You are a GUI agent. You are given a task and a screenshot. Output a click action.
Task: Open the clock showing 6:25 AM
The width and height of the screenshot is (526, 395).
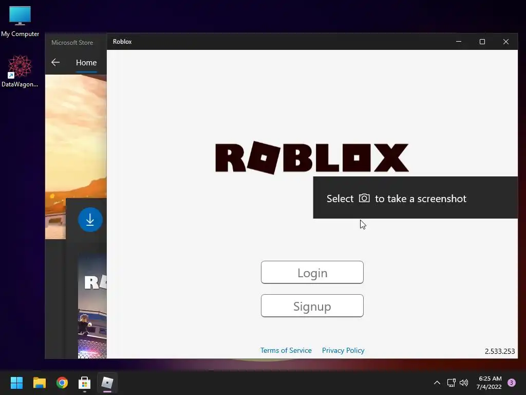[x=489, y=383]
